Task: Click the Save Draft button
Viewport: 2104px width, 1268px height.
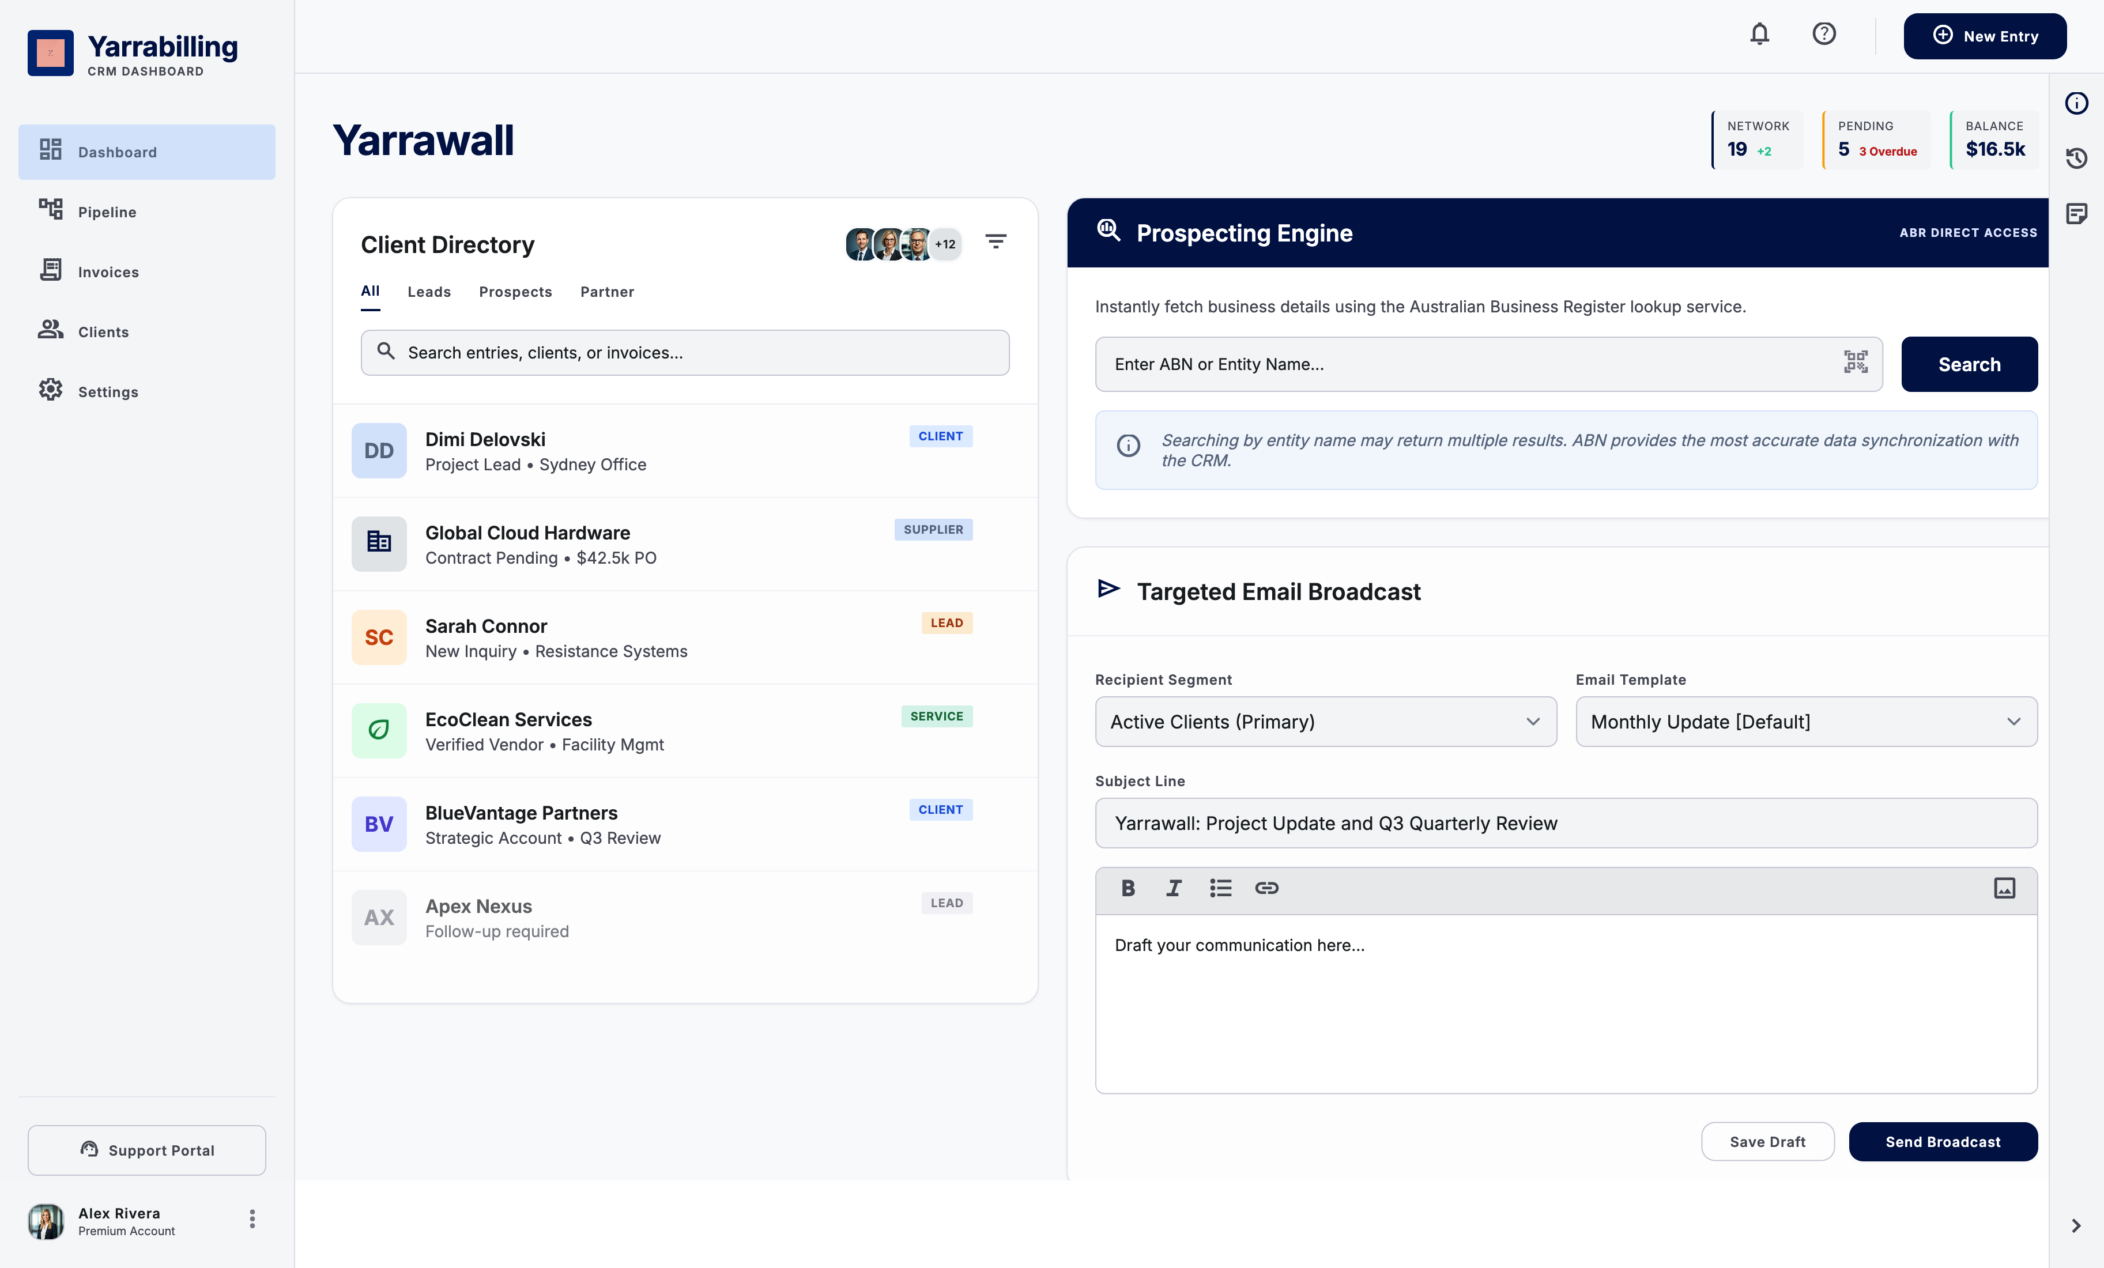Action: point(1767,1142)
